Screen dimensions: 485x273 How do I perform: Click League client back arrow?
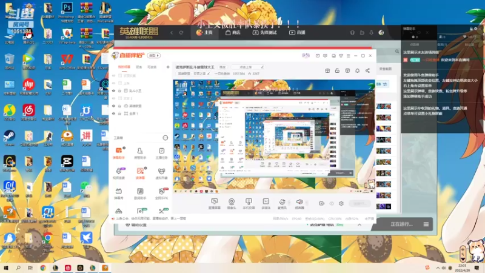pos(172,33)
